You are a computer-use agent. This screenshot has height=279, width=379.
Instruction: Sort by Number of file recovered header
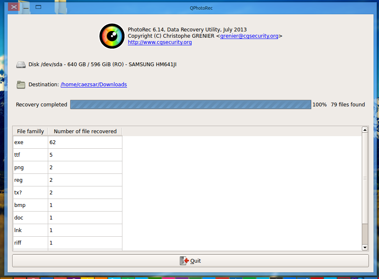(x=85, y=132)
